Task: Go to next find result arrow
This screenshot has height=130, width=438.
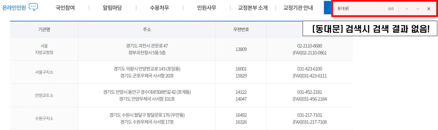Action: [418, 9]
